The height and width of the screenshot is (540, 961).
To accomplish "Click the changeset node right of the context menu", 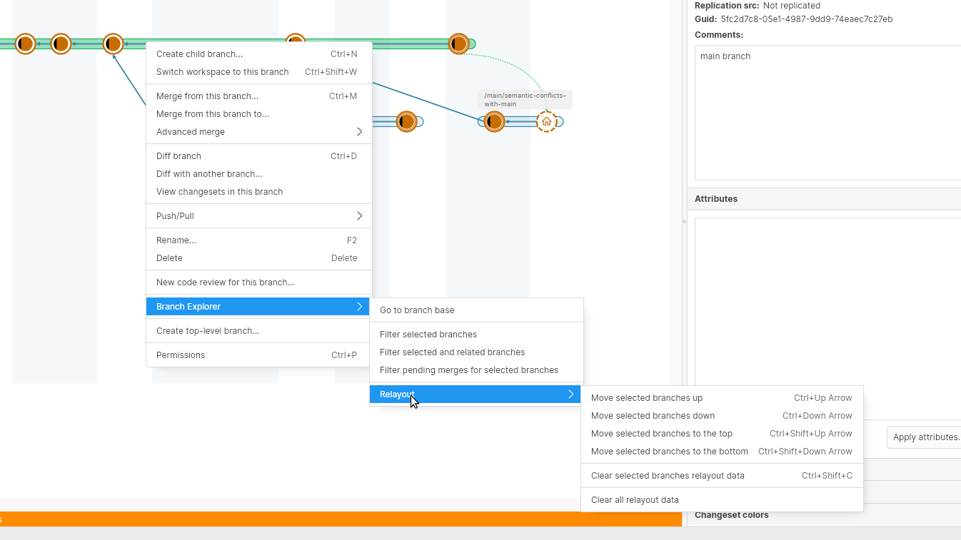I will coord(406,121).
